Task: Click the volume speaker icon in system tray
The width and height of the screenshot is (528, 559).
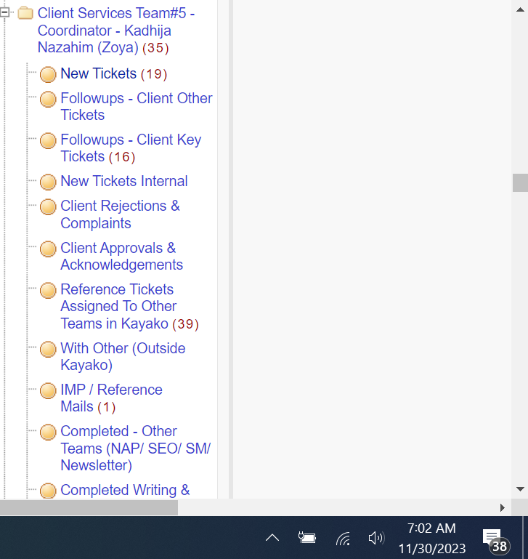Action: tap(376, 538)
